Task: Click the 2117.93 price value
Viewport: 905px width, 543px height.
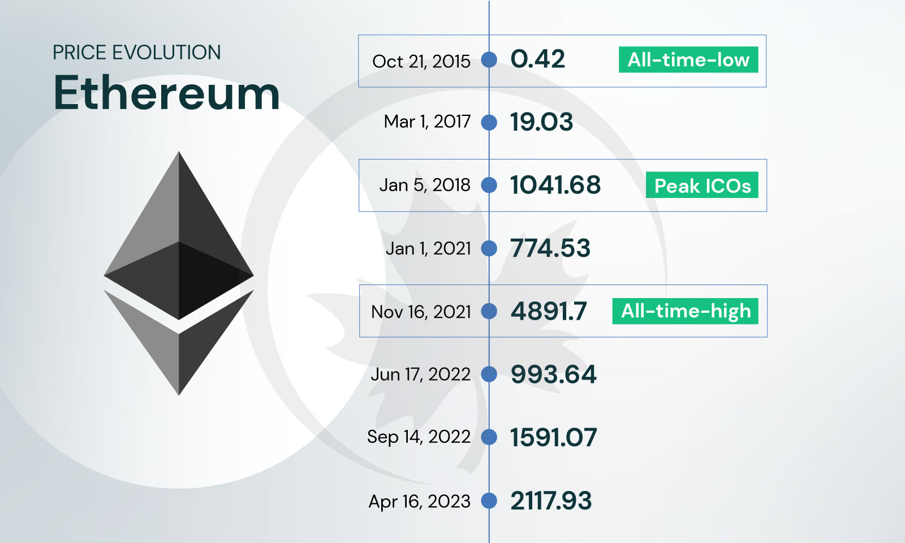Action: [x=551, y=501]
